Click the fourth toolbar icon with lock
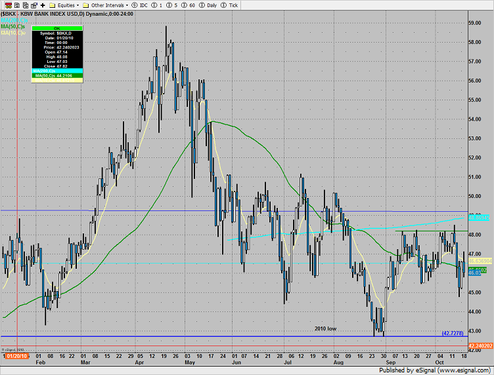Viewport: 494px width, 375px height. [33, 4]
